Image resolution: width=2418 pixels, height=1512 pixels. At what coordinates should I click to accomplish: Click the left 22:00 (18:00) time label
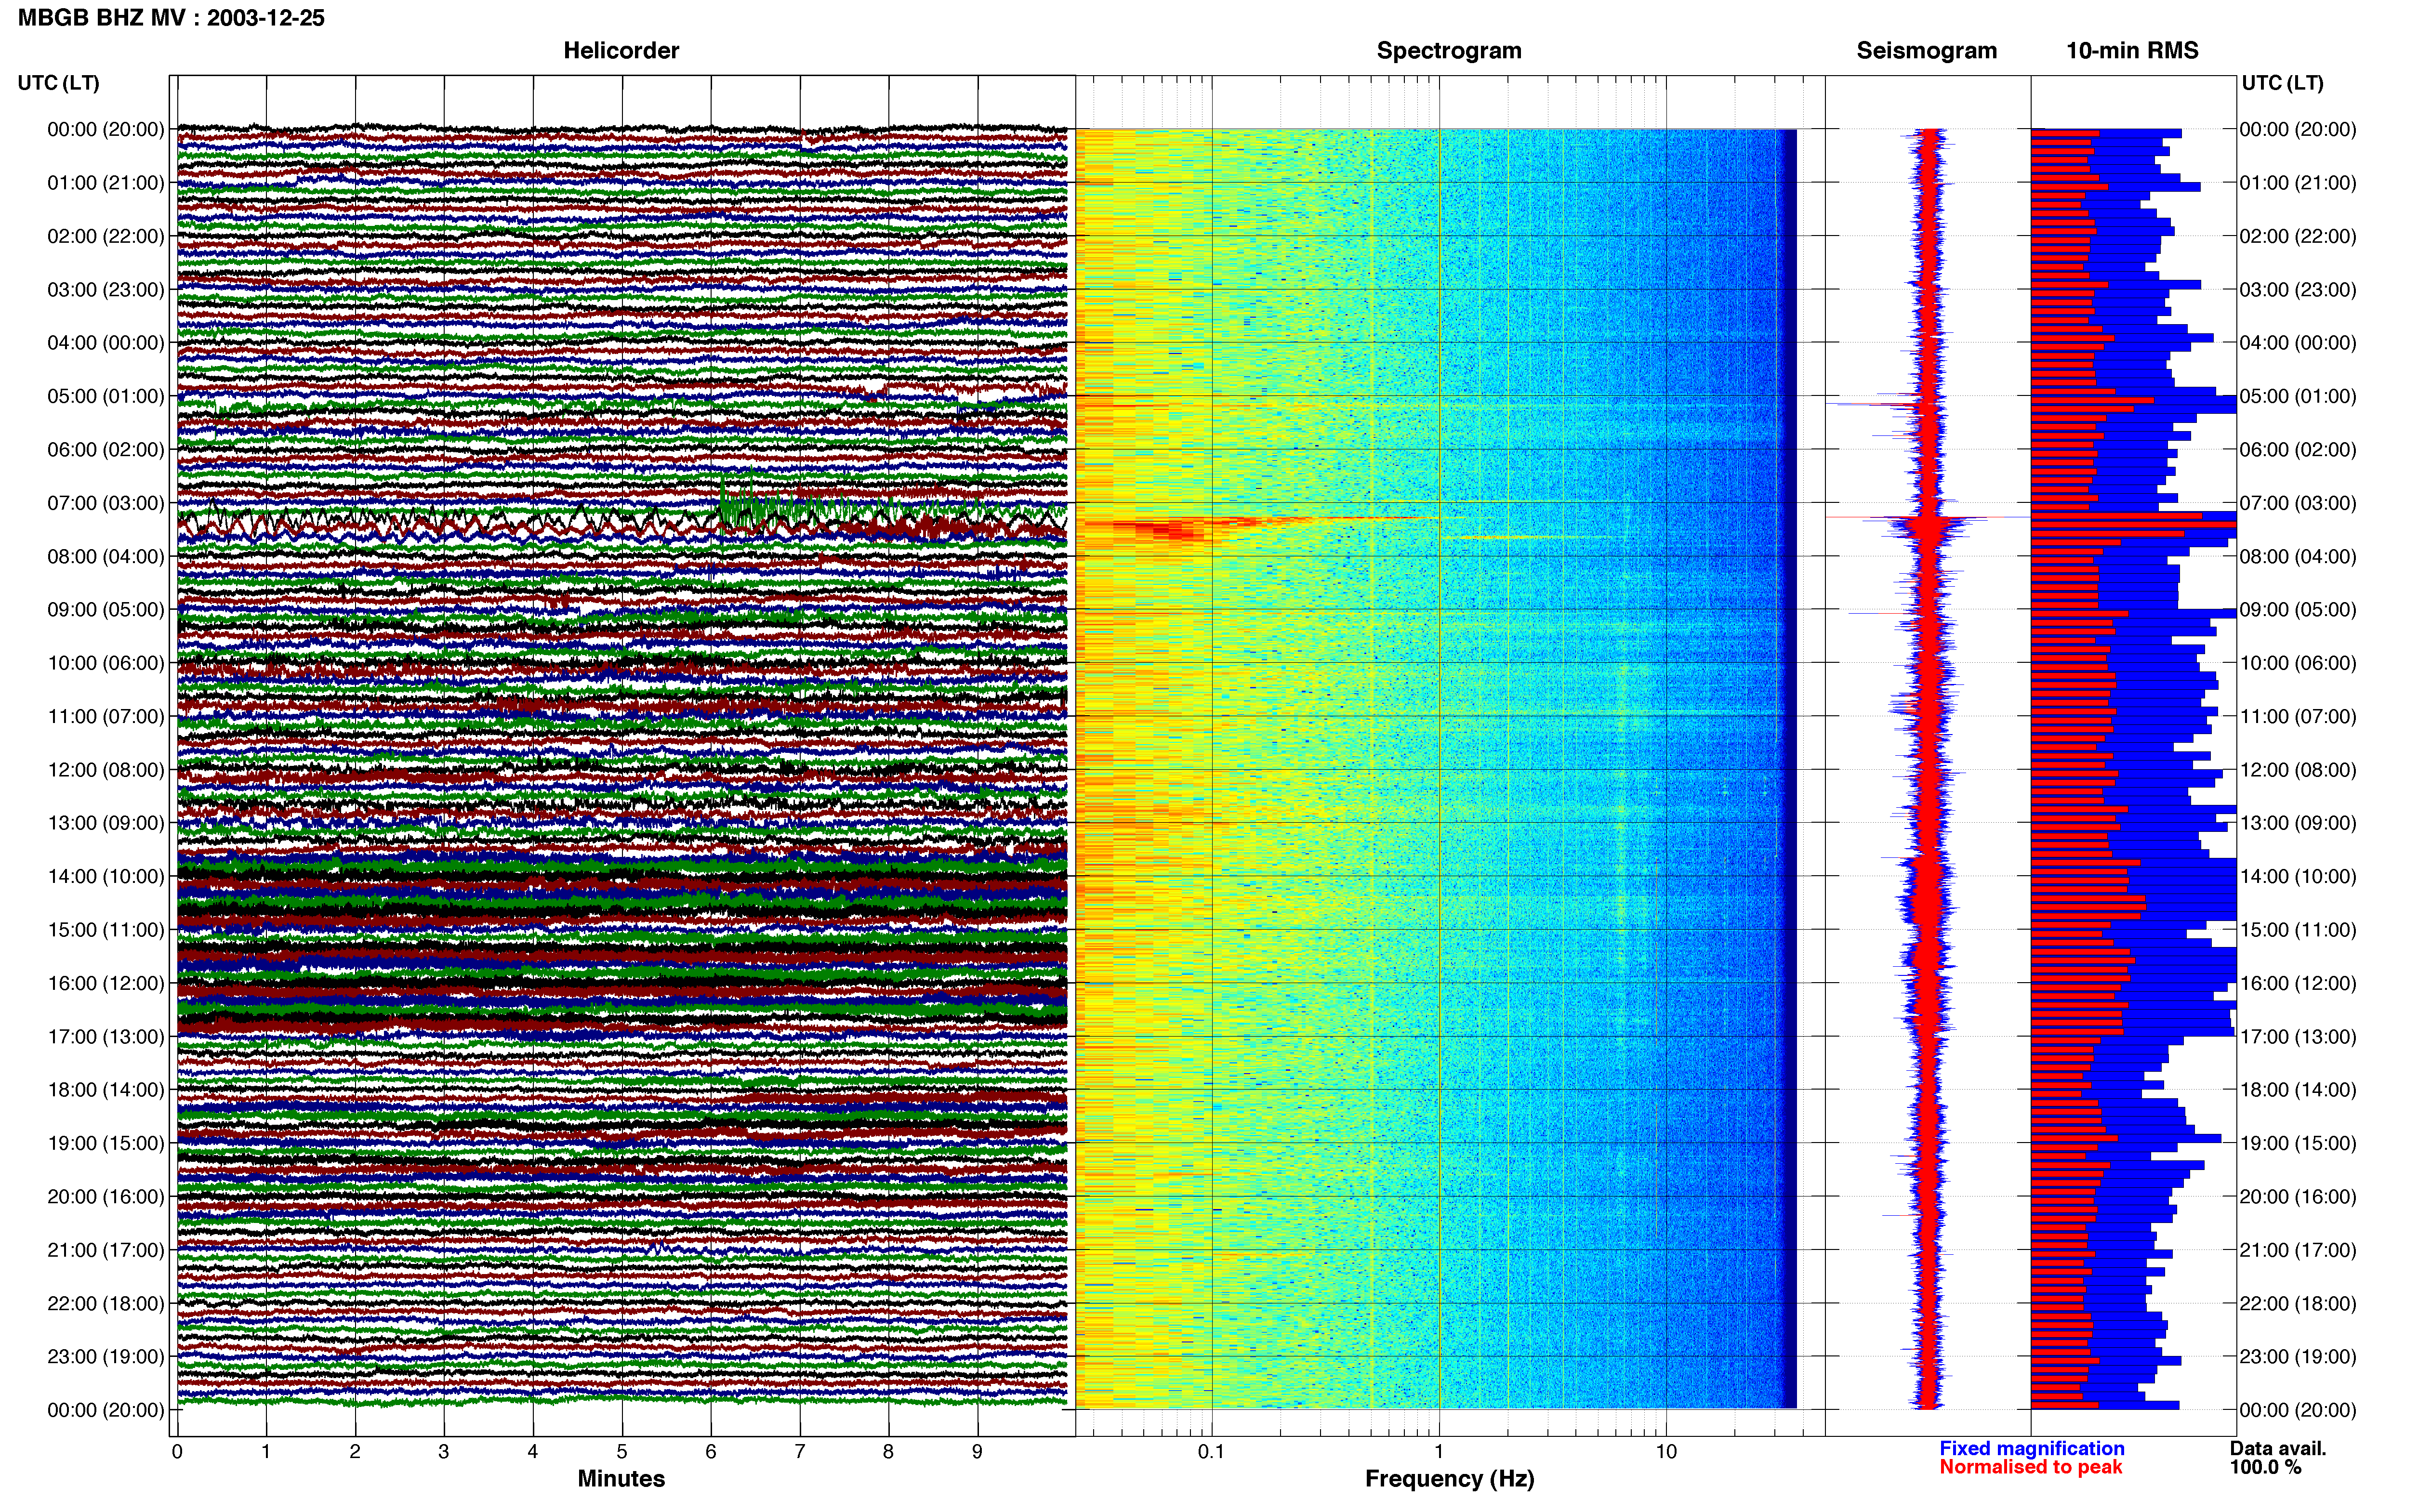[x=106, y=1304]
